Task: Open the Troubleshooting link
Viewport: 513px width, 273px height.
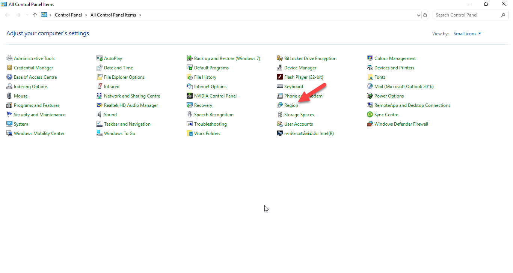Action: click(x=210, y=124)
